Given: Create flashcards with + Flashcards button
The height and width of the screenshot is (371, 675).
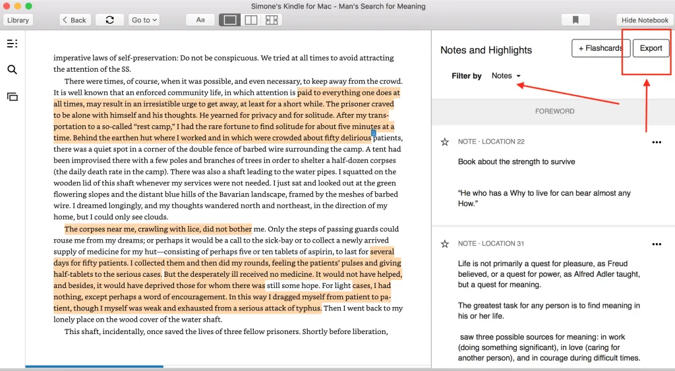Looking at the screenshot, I should pyautogui.click(x=601, y=48).
